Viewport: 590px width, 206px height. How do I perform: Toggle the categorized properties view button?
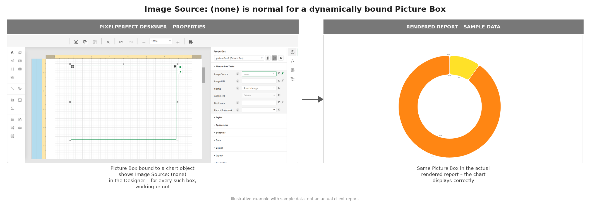274,58
